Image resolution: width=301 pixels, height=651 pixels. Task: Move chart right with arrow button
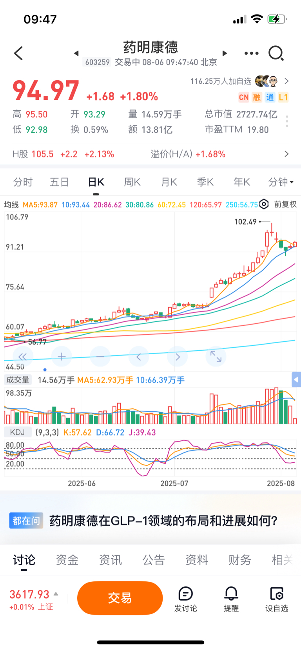tap(177, 357)
